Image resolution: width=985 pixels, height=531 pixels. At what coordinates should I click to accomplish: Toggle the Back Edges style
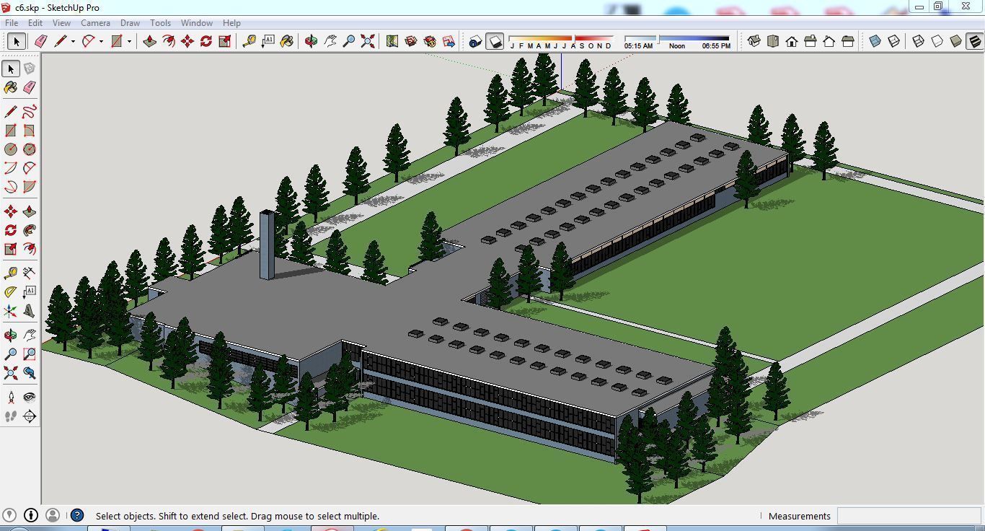click(x=894, y=41)
